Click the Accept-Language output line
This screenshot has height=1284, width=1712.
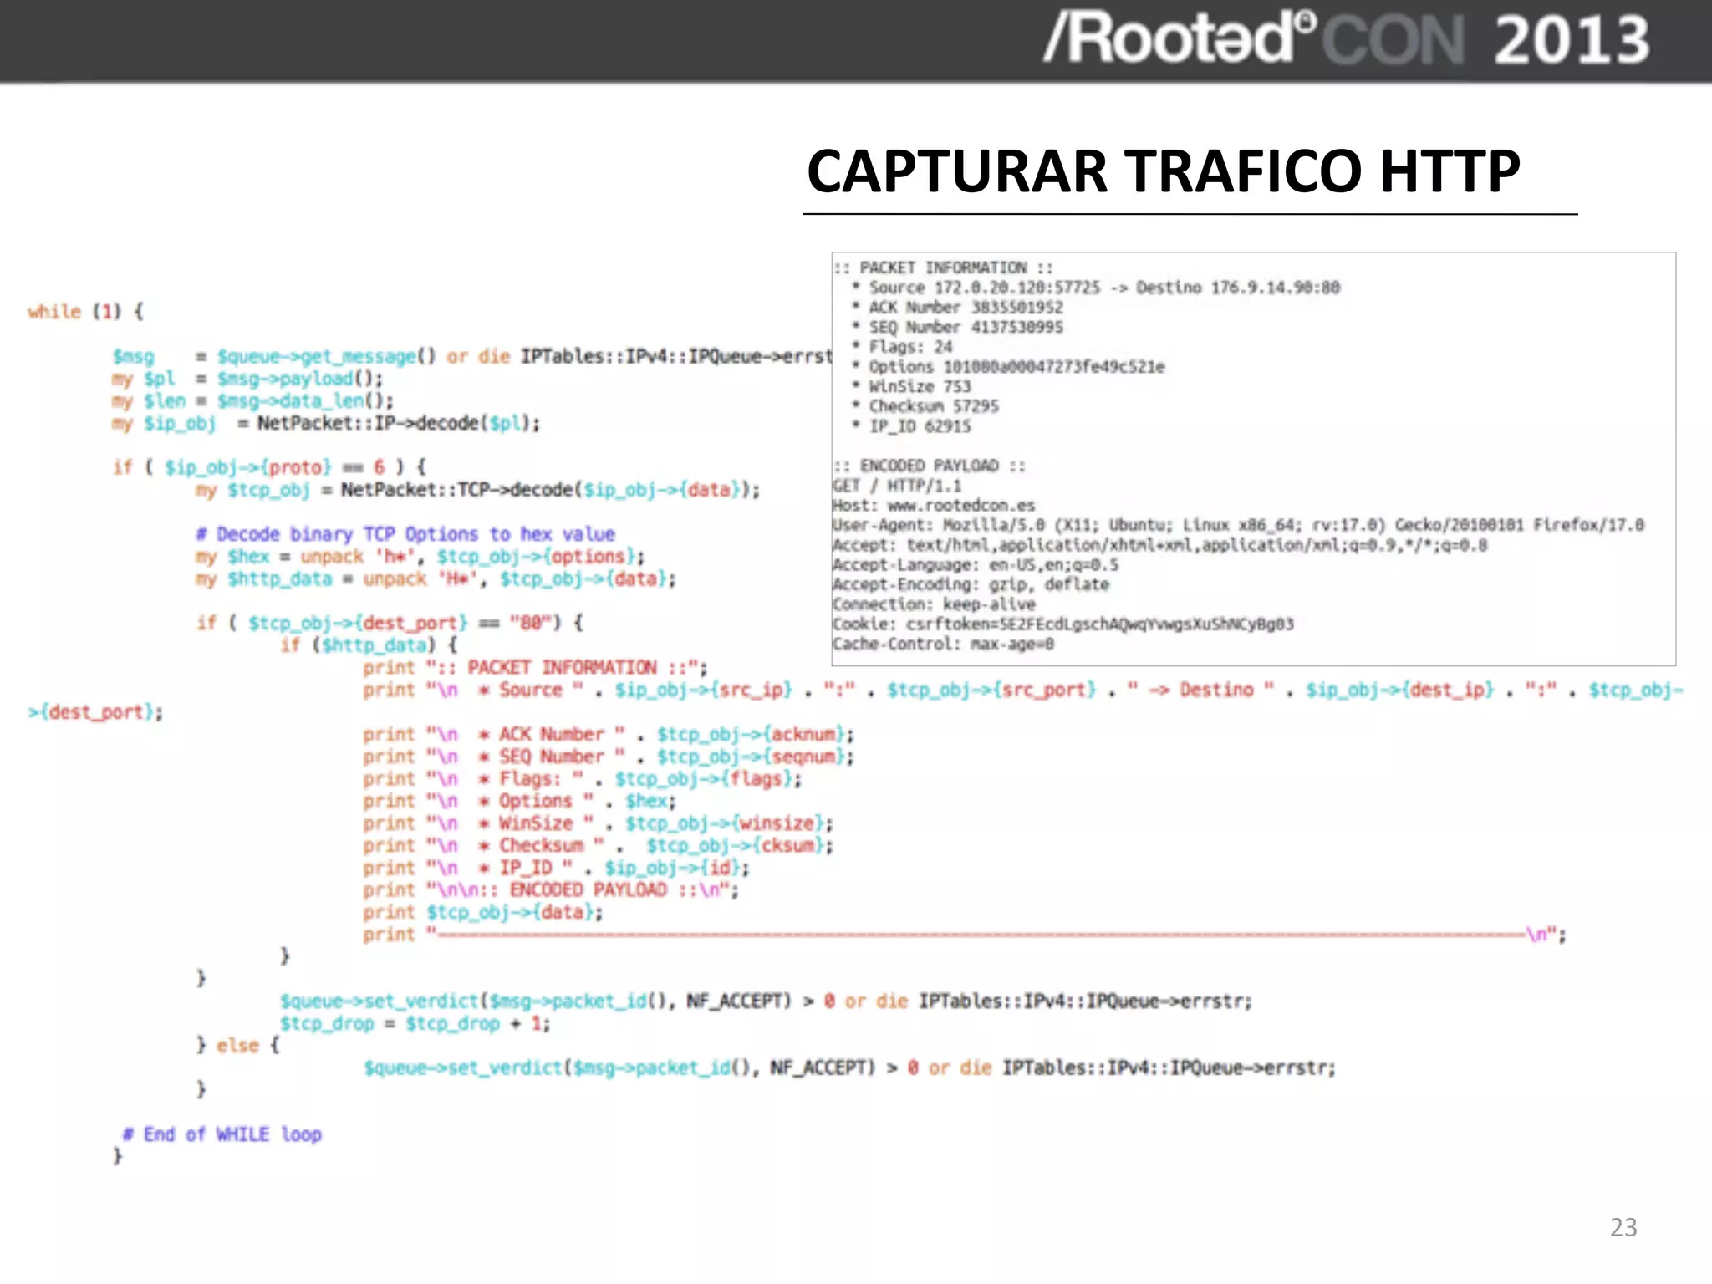click(x=976, y=565)
